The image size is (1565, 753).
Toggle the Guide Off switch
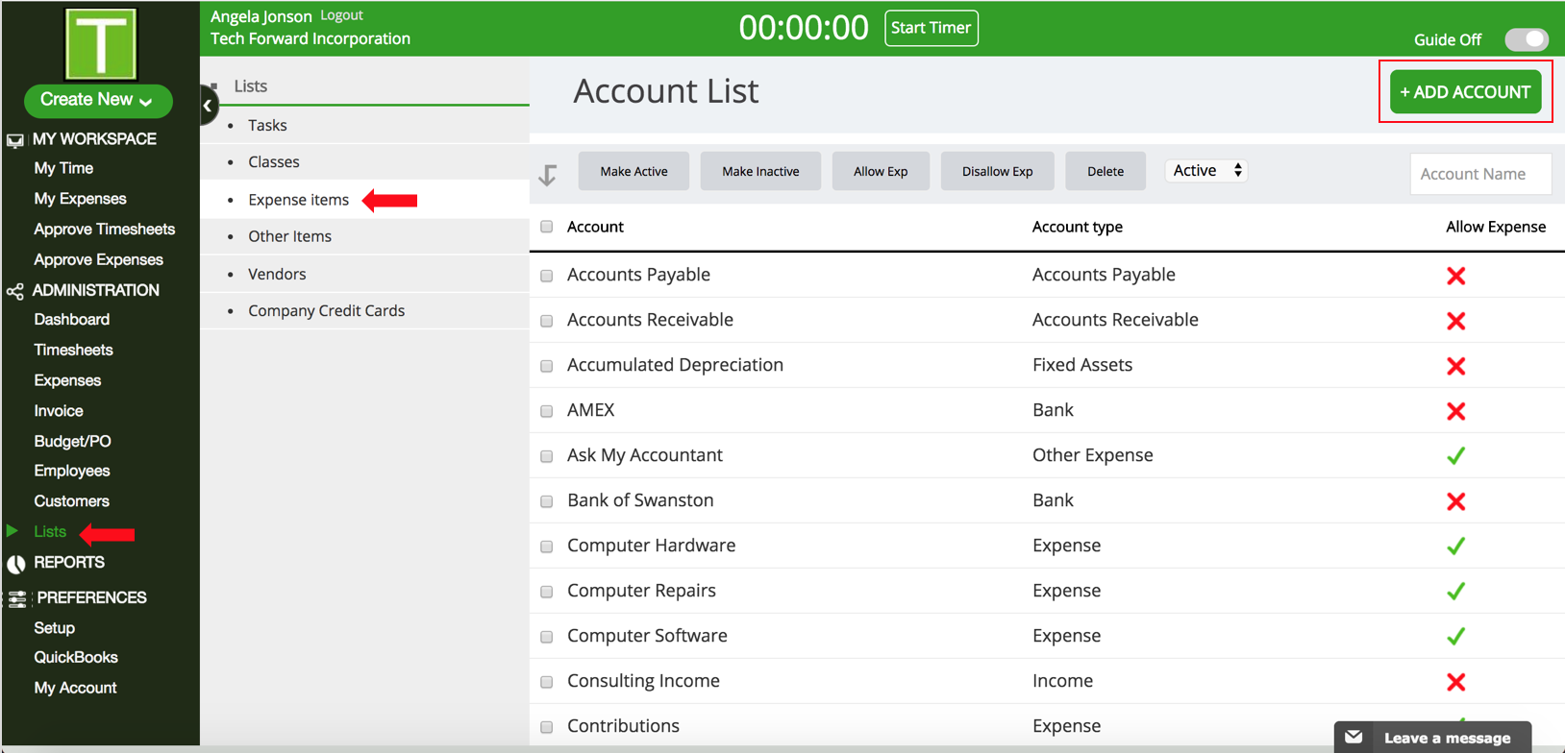click(1526, 39)
